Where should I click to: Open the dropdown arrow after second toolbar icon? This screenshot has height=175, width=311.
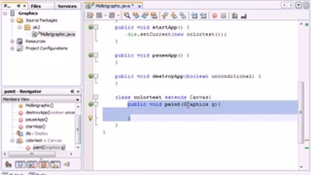click(x=105, y=15)
